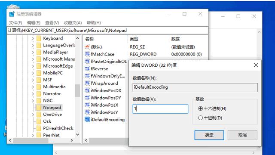This screenshot has width=275, height=155.
Task: Select the 十进制(D) decimal radio button
Action: 200,118
